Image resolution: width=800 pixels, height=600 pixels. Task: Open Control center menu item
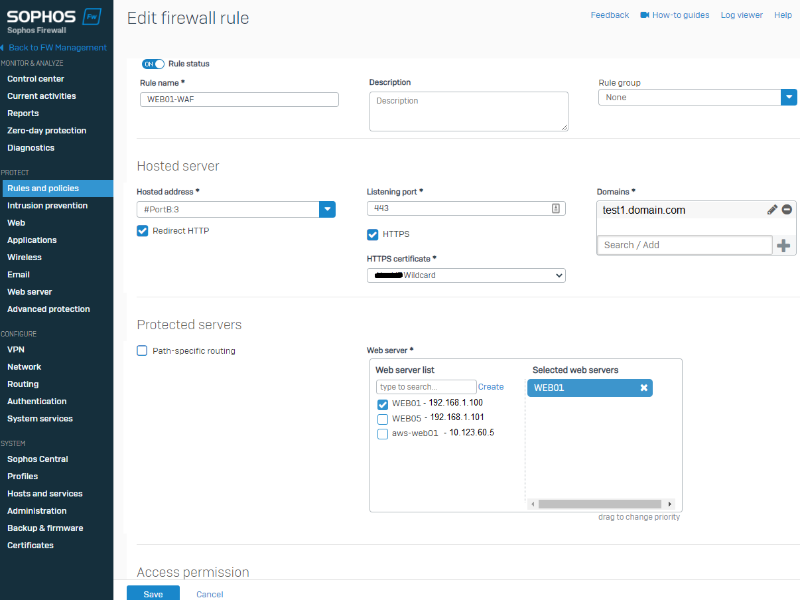(x=36, y=78)
